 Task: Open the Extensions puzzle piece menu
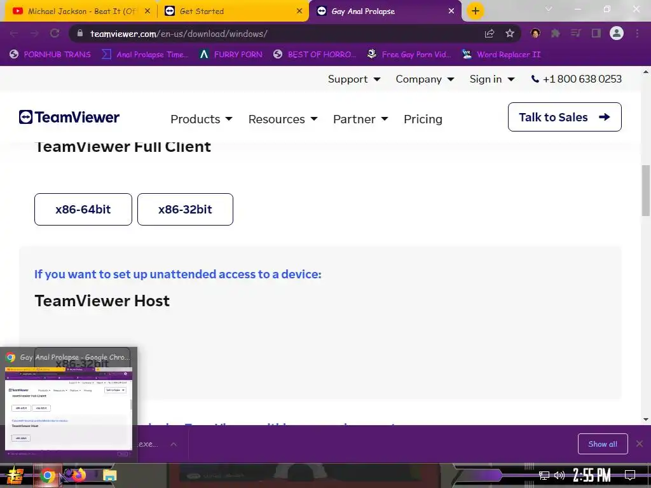[x=556, y=34]
